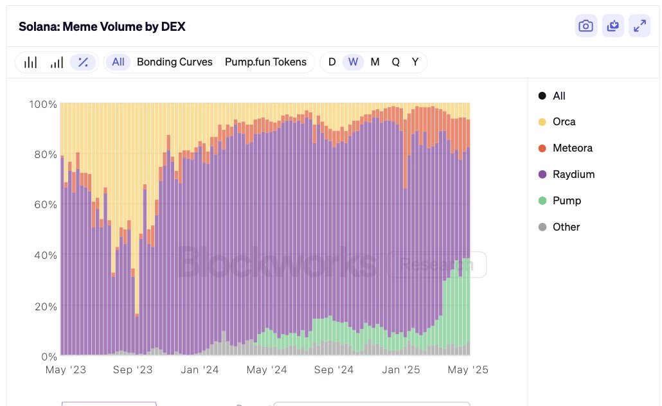Hide the Raydium series in legend
Screen dimensions: 662x406
(x=573, y=175)
